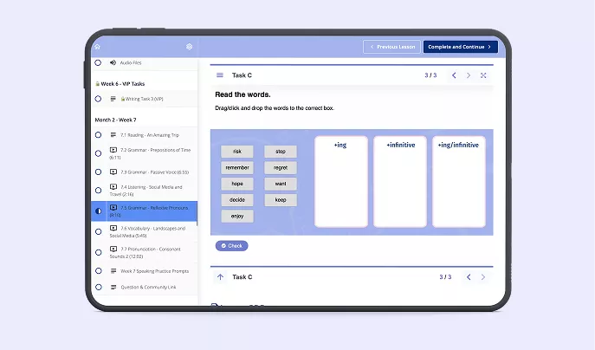Go to previous task using top left arrow
Viewport: 595px width, 350px height.
[454, 75]
